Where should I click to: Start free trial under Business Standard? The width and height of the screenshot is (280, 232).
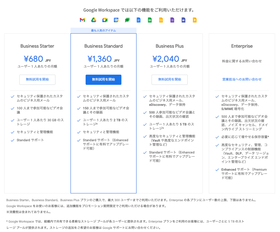(x=104, y=80)
